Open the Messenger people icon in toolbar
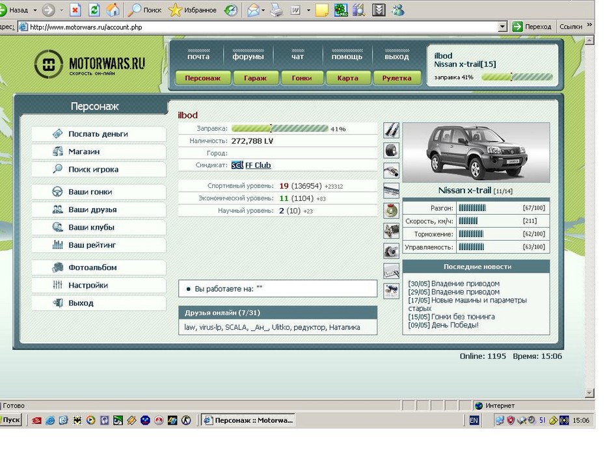605x454 pixels. 397,10
